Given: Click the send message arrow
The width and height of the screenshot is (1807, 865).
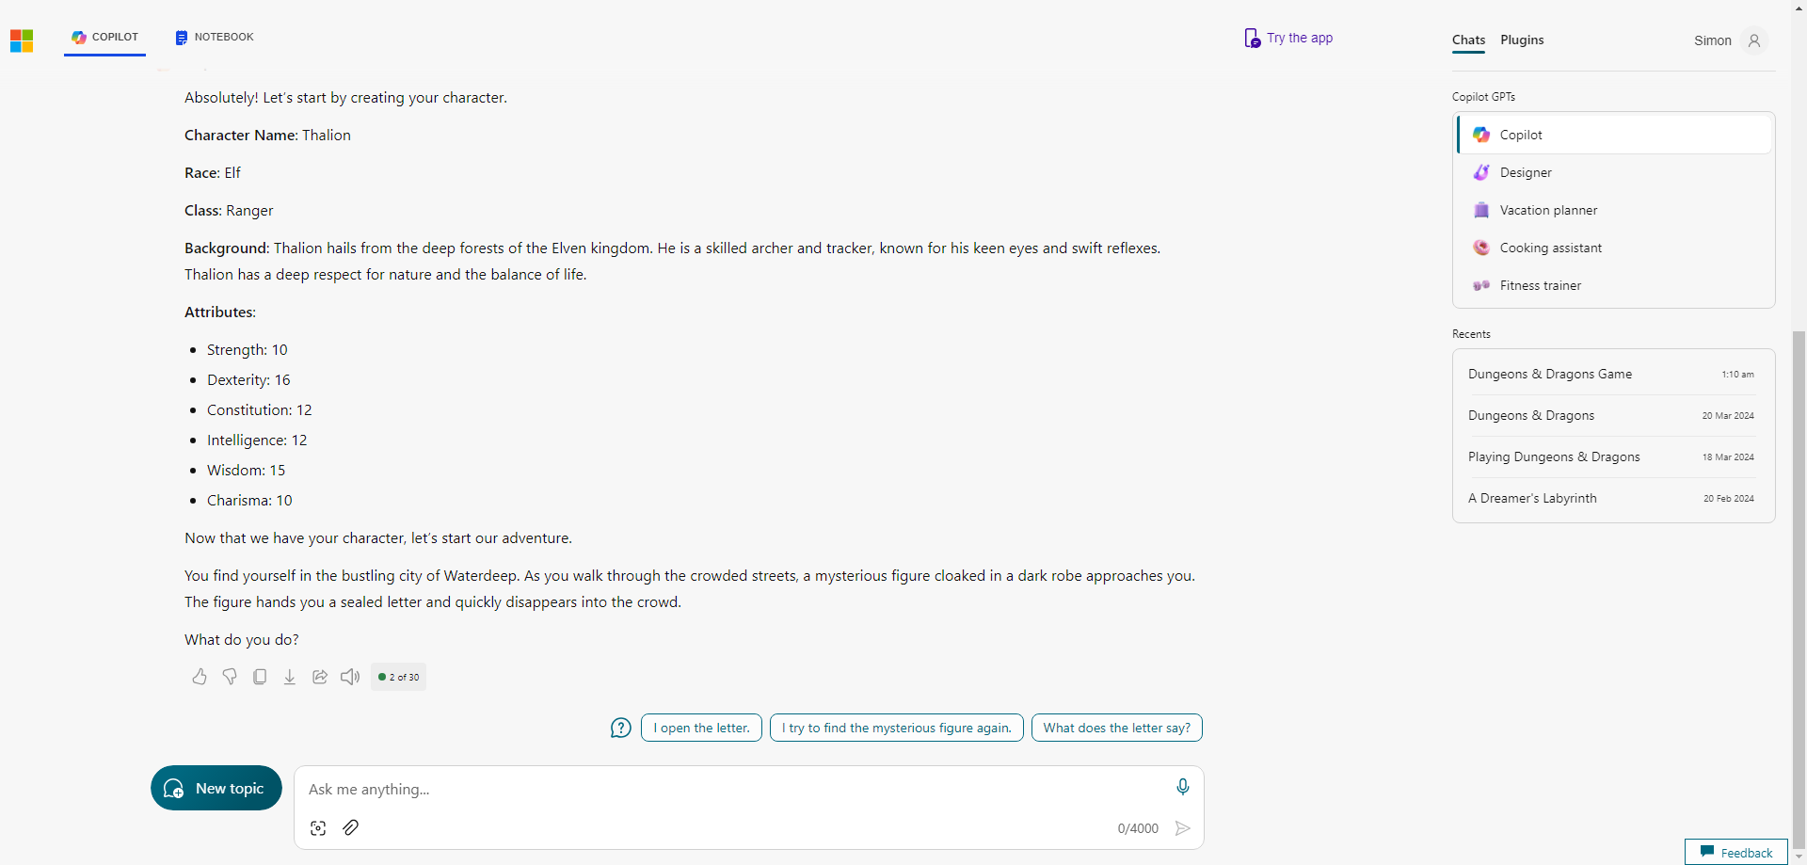Looking at the screenshot, I should pyautogui.click(x=1183, y=828).
